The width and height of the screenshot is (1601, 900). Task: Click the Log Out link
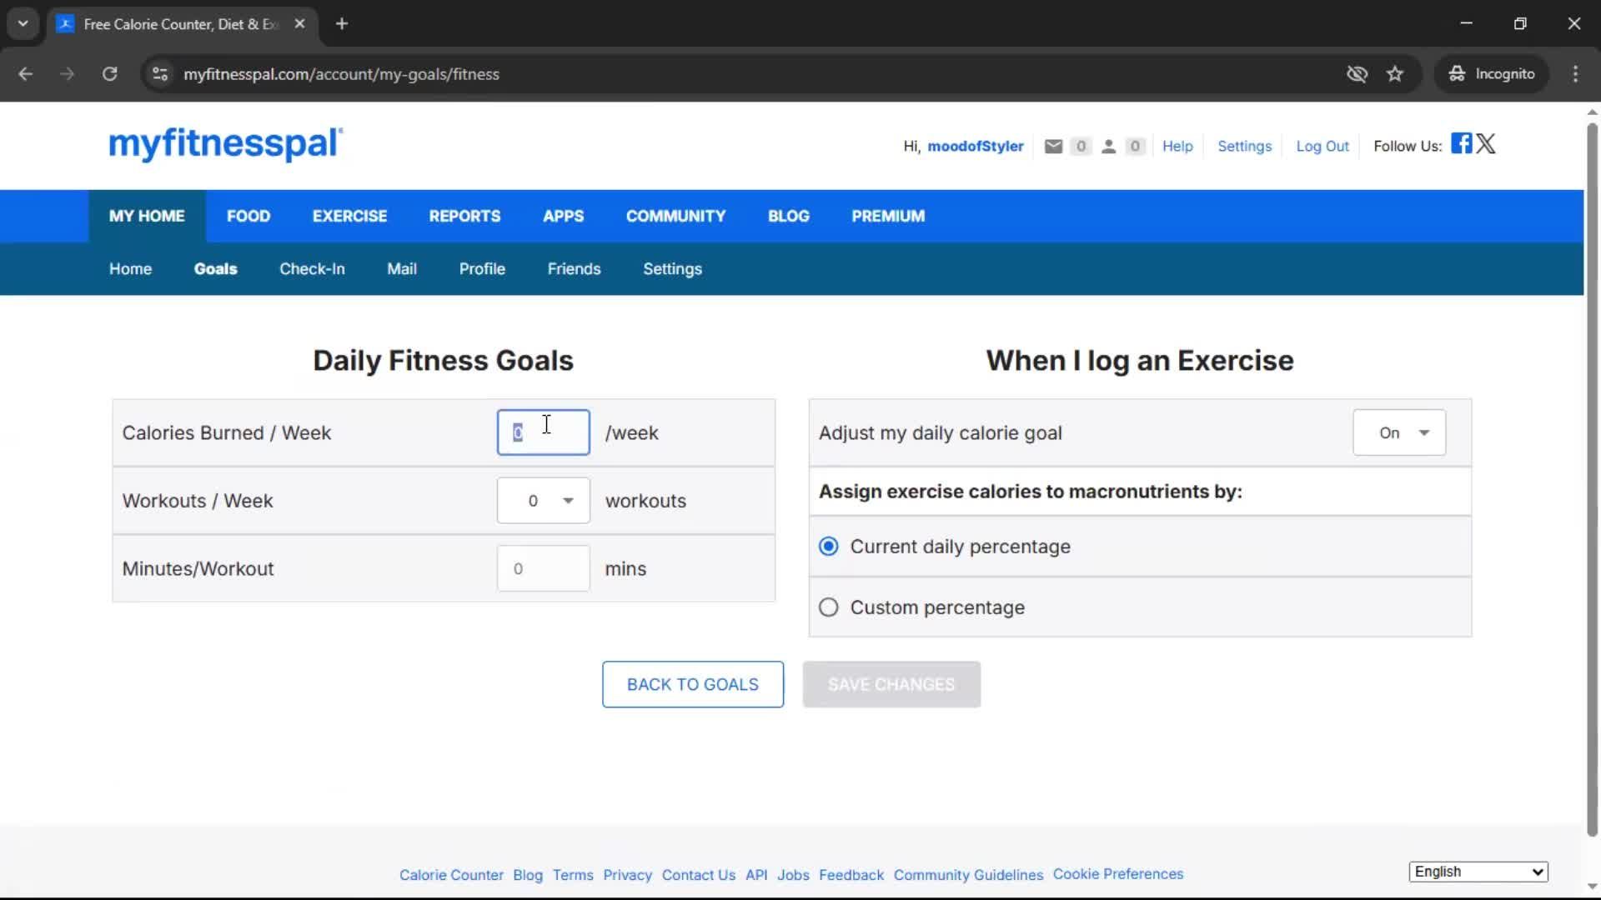pos(1322,147)
